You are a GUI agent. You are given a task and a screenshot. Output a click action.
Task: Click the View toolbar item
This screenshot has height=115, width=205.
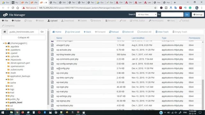171,20
